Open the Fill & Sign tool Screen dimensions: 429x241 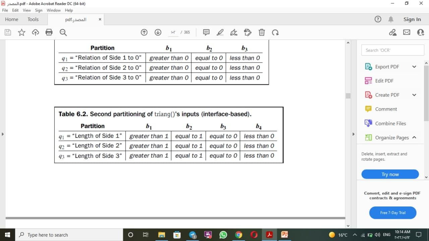(234, 32)
